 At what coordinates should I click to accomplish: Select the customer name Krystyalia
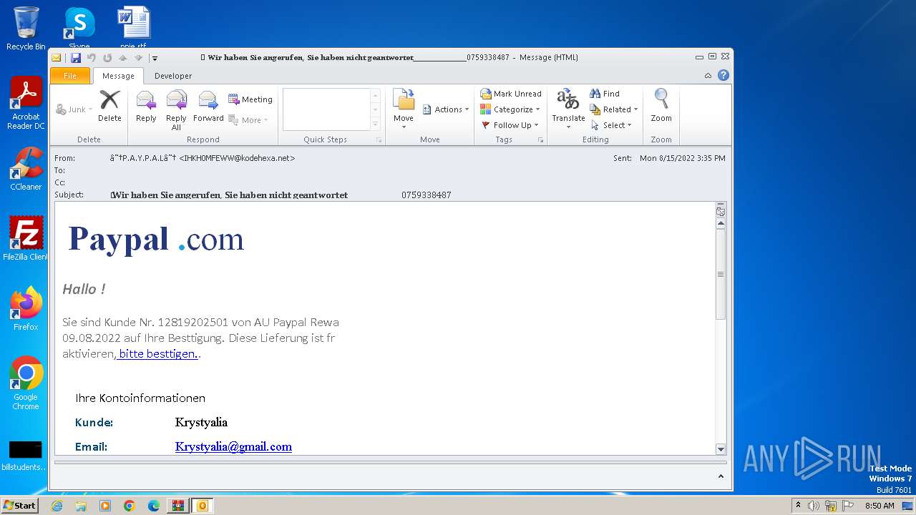click(201, 423)
